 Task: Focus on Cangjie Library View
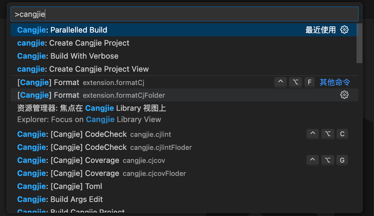184,114
